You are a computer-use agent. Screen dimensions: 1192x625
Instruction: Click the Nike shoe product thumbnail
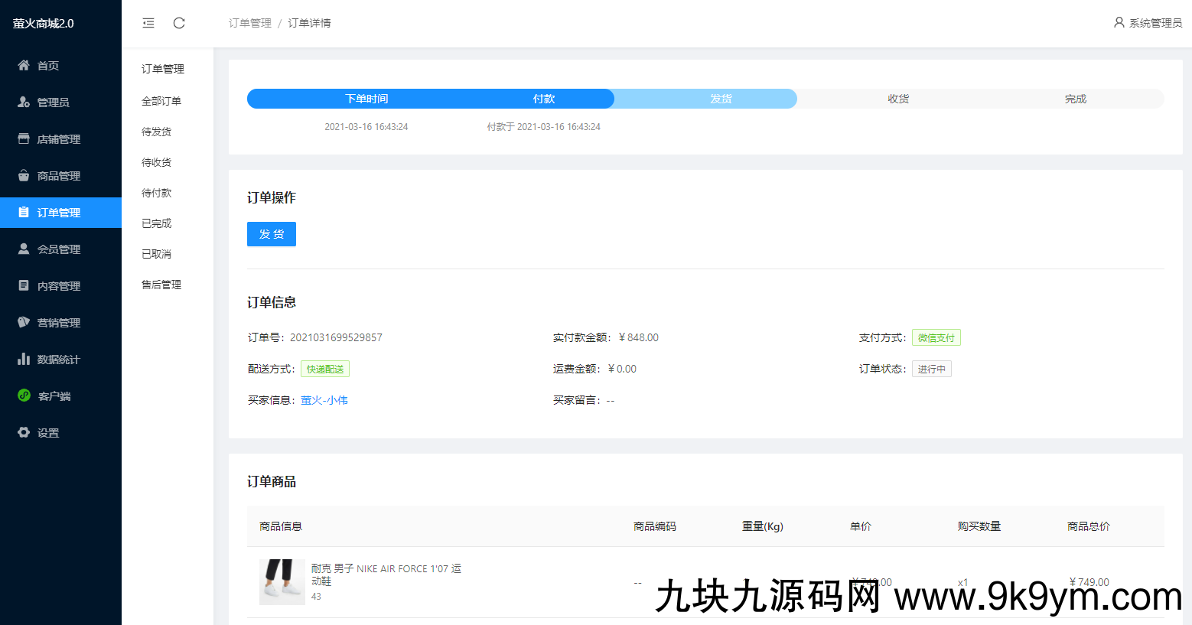coord(282,581)
